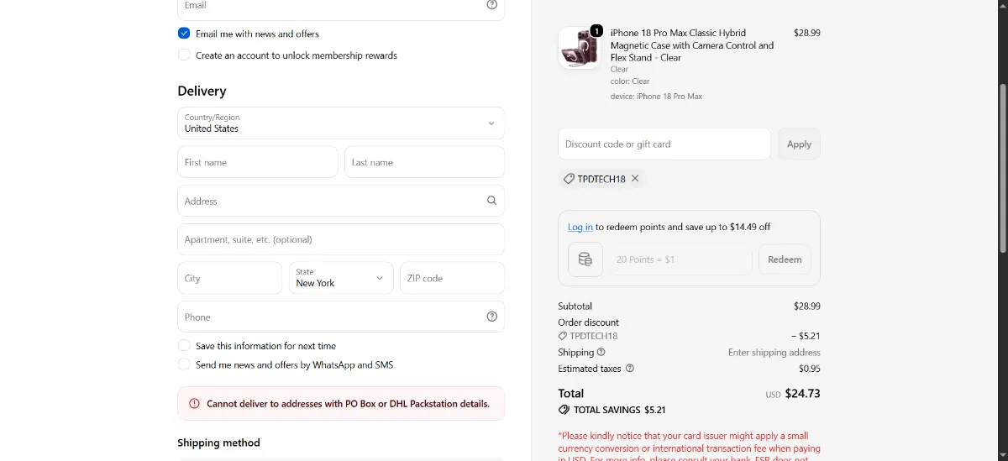Click the $24.73 total amount
This screenshot has width=1008, height=461.
click(802, 393)
